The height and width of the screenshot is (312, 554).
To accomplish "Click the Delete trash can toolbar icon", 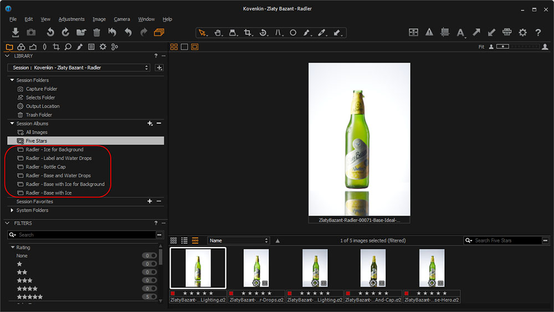I will point(96,33).
